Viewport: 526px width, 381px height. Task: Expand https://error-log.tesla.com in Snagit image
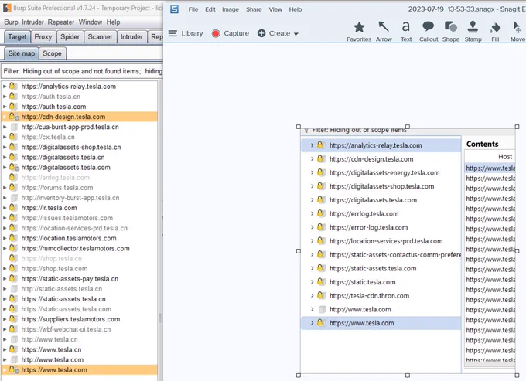tap(312, 227)
